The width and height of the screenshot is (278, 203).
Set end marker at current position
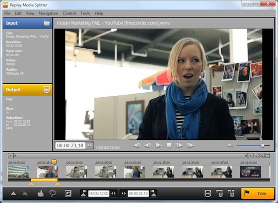pyautogui.click(x=153, y=193)
